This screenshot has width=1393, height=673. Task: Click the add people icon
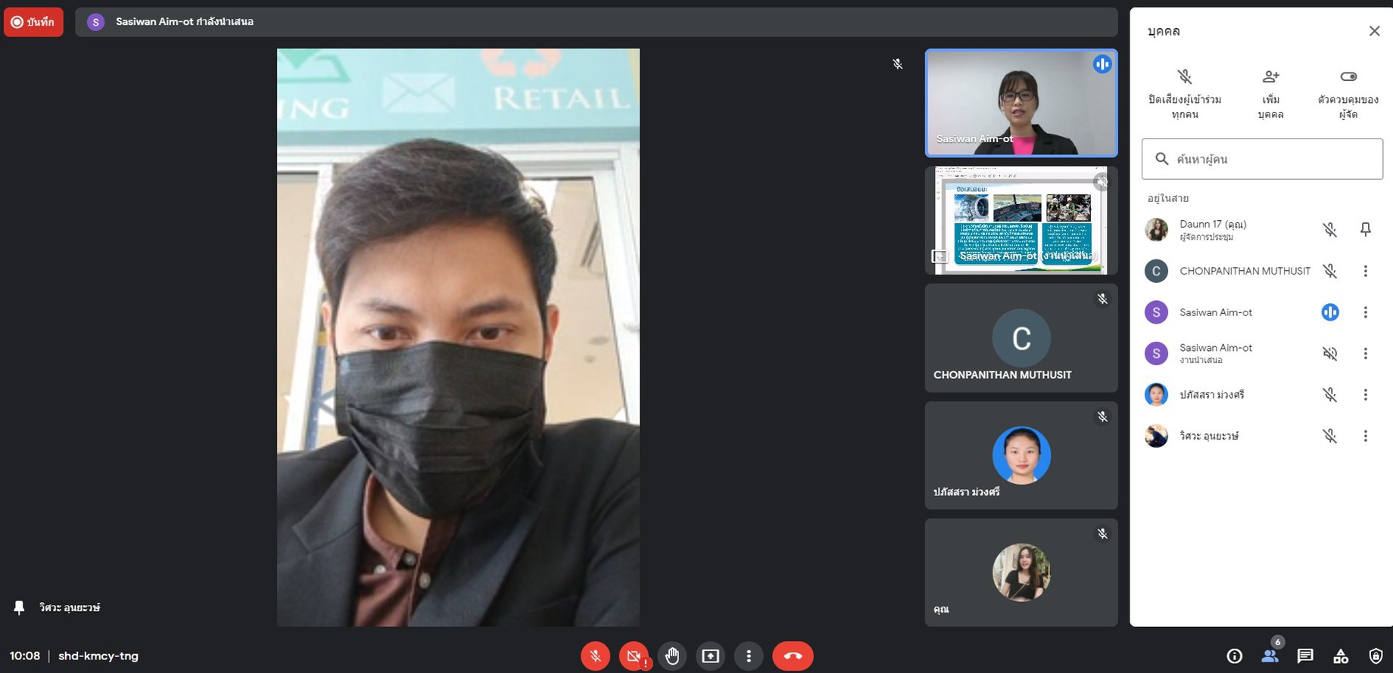pyautogui.click(x=1270, y=77)
